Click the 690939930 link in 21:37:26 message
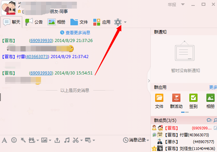The height and width of the screenshot is (152, 217). (41, 41)
